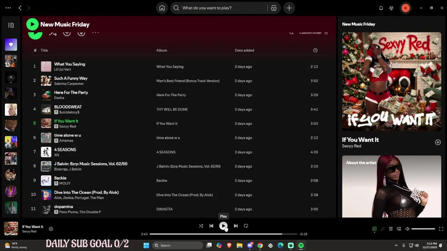
Task: Click the Windows taskbar Search box
Action: (x=178, y=245)
